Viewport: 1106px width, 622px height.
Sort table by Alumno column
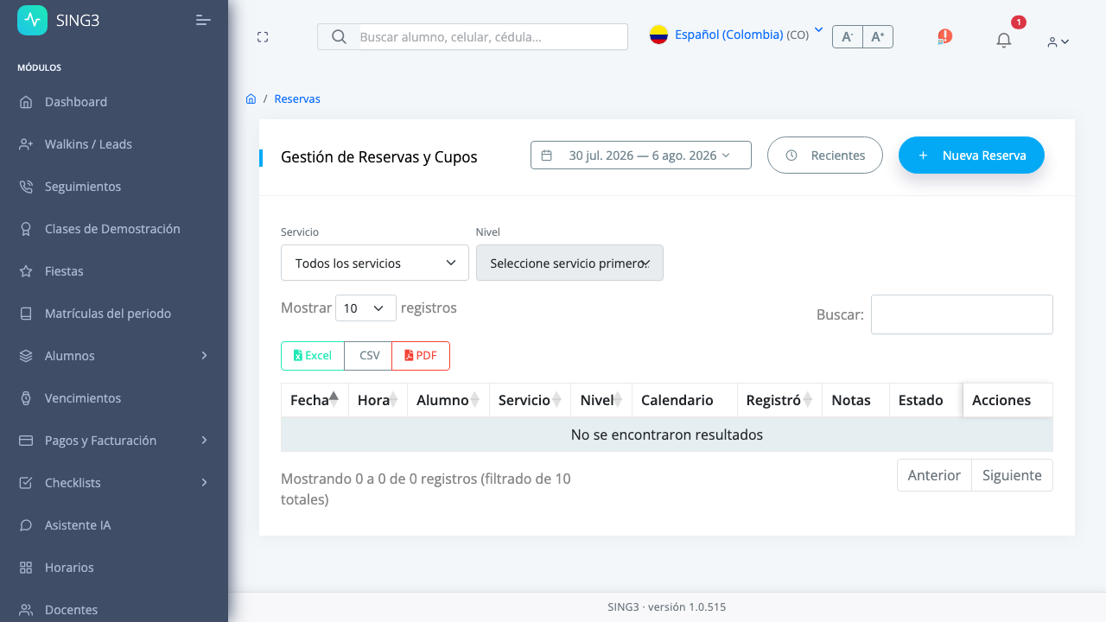pos(448,400)
